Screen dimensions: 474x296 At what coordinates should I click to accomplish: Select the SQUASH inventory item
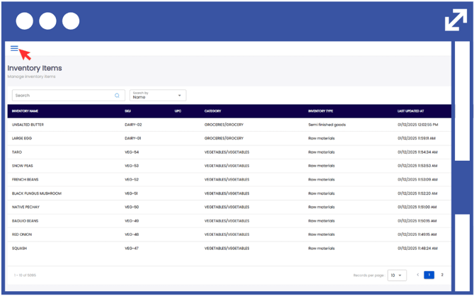[x=19, y=249]
